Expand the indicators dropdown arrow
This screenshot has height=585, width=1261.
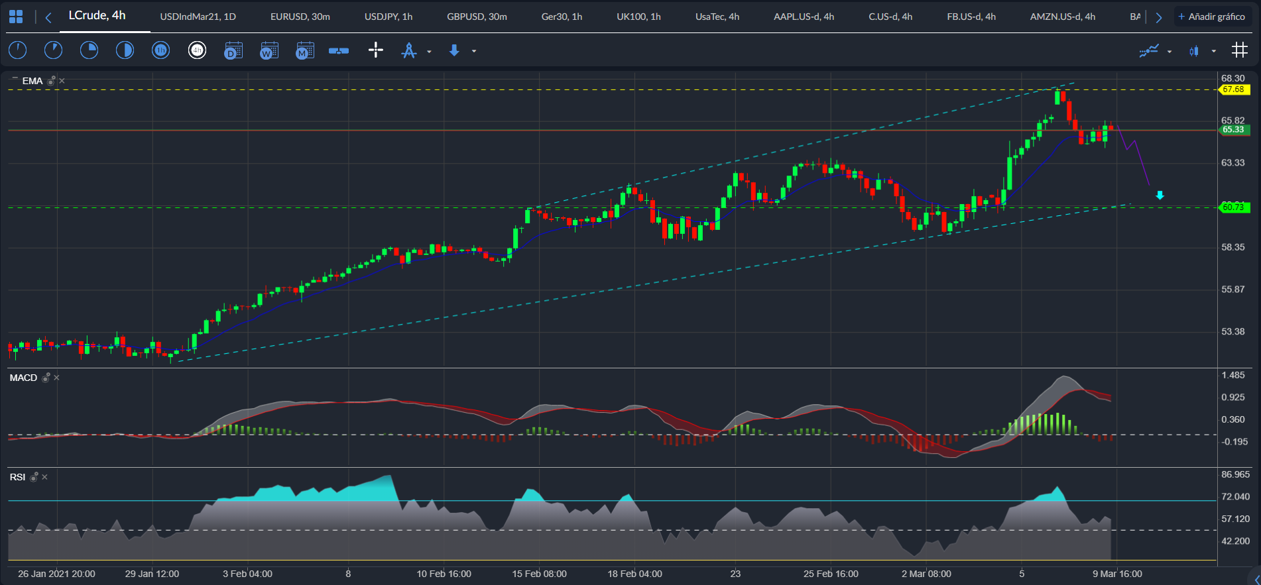1169,52
